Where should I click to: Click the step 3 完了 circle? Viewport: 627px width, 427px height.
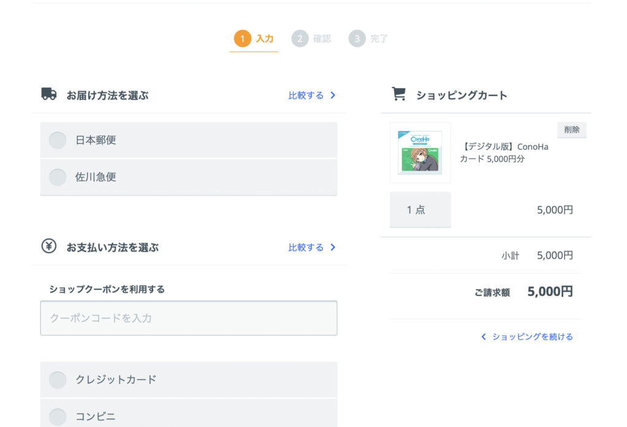point(357,39)
